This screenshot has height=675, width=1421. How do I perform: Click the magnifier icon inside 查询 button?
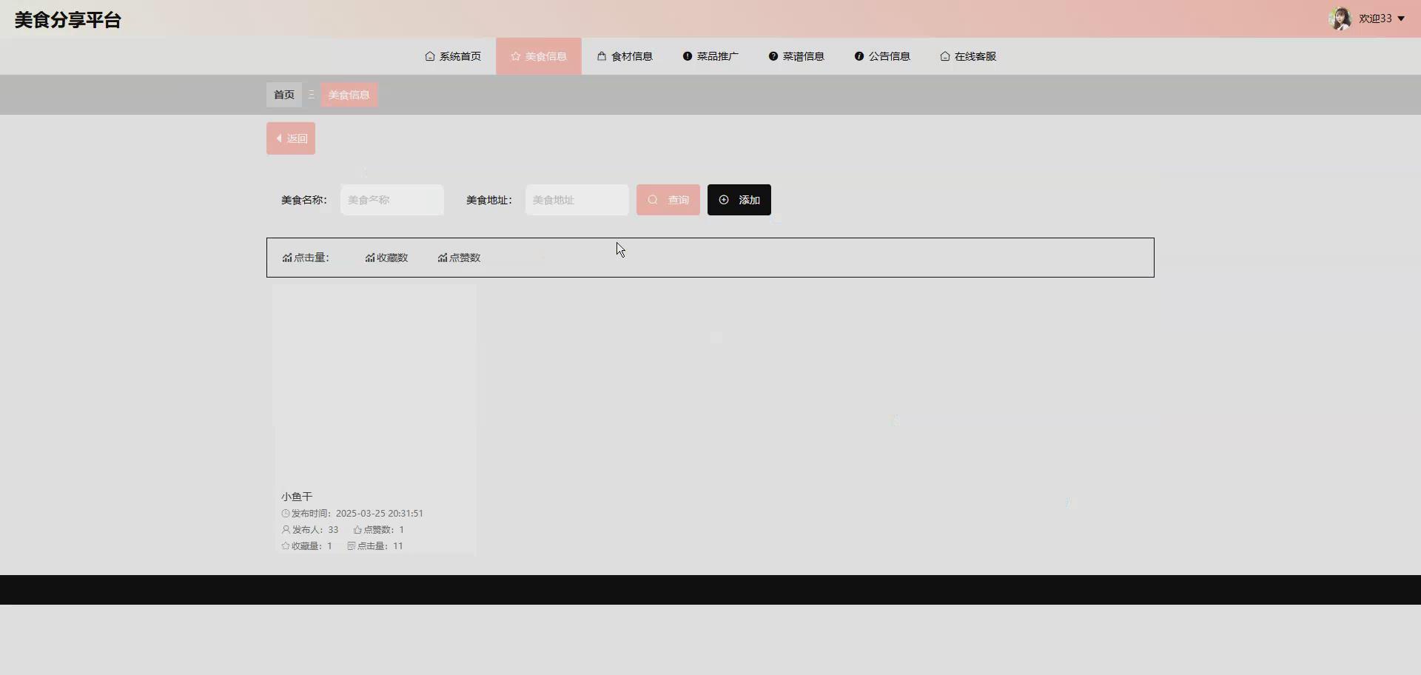click(653, 199)
